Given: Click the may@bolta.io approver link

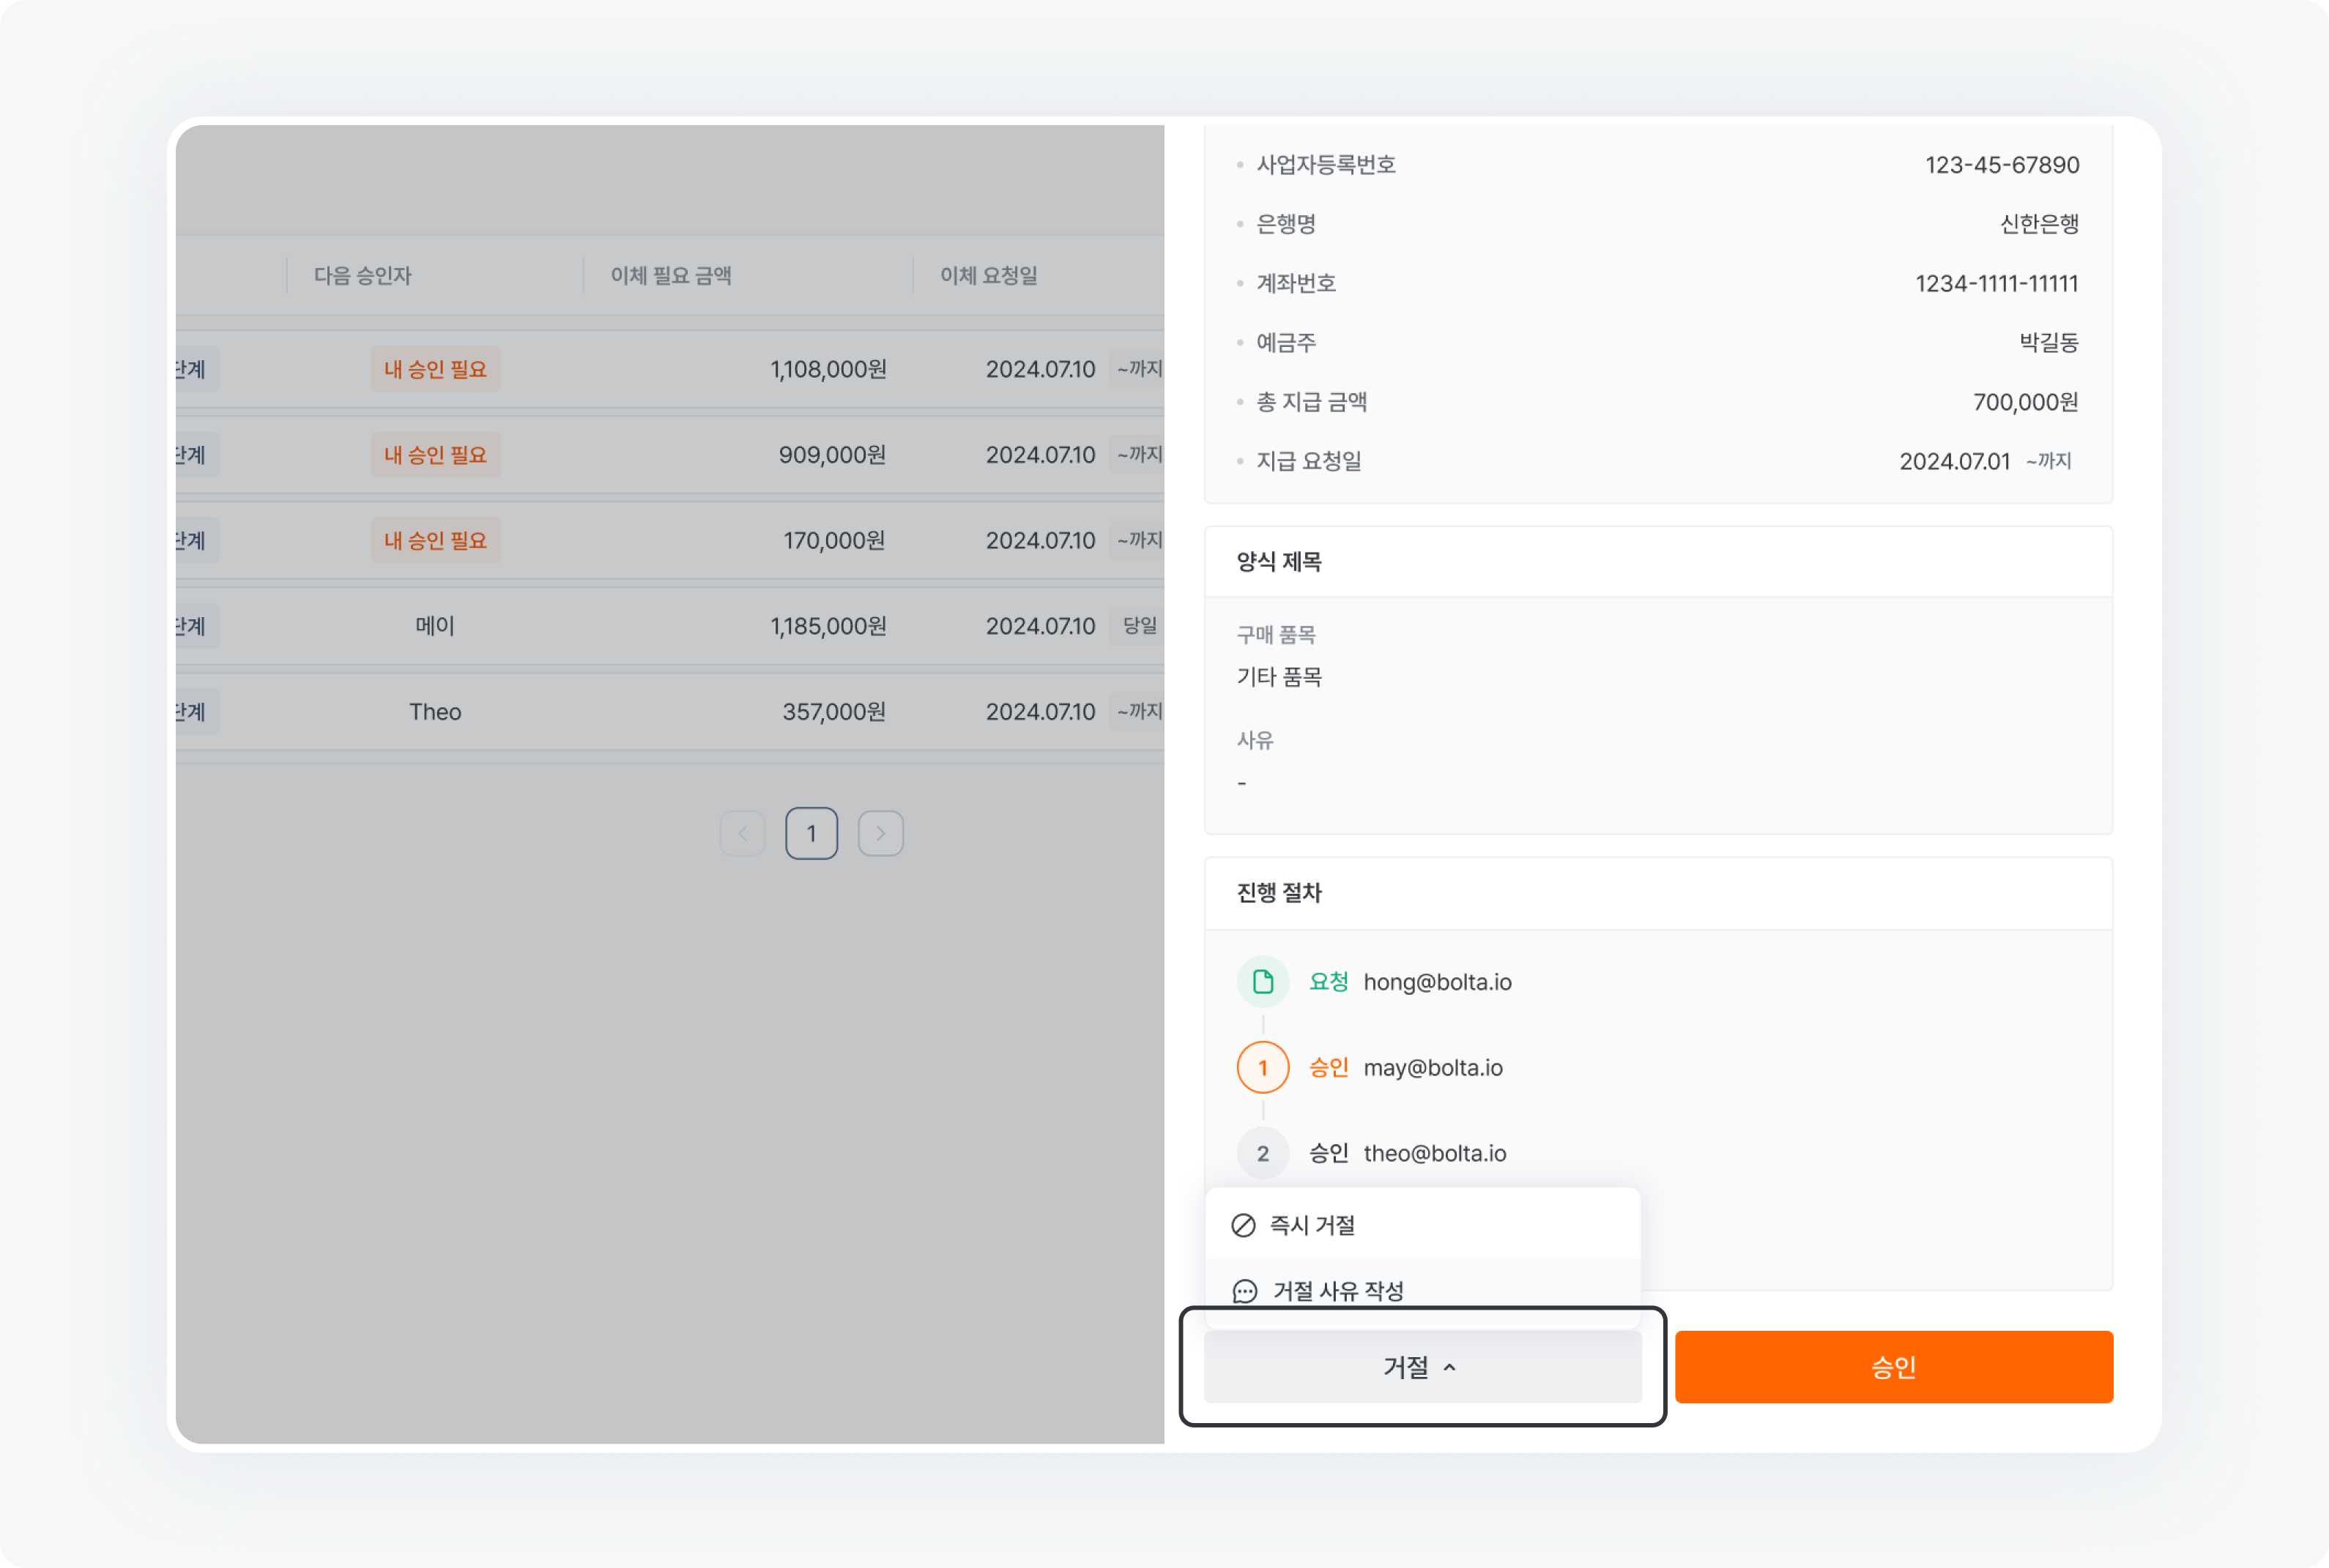Looking at the screenshot, I should click(1433, 1067).
